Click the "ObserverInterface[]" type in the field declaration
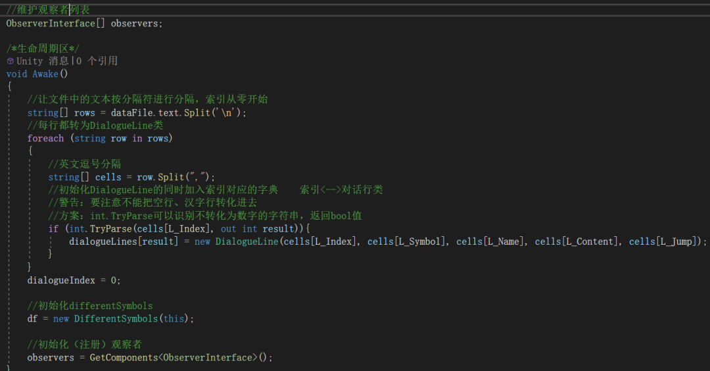The width and height of the screenshot is (710, 371). tap(55, 24)
